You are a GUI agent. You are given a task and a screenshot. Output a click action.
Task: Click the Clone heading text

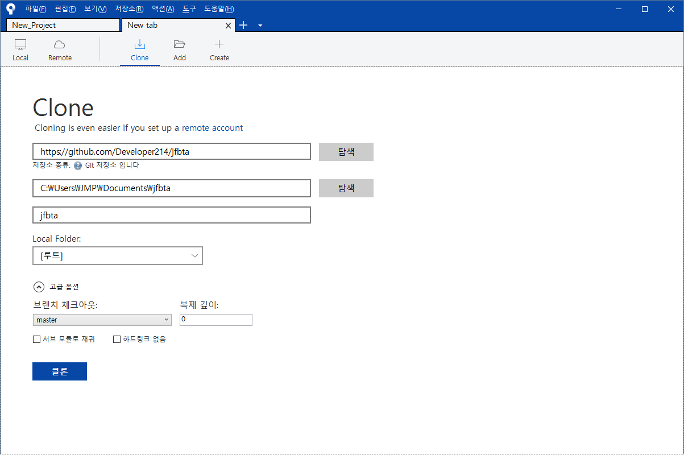(x=63, y=107)
